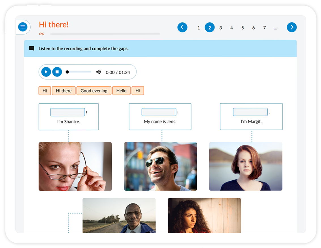Click the audio progress slider handle
Image resolution: width=321 pixels, height=248 pixels.
point(67,72)
